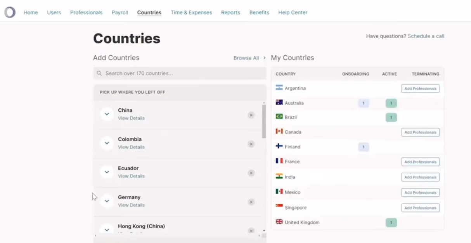The height and width of the screenshot is (243, 471).
Task: Add Professionals for France
Action: click(420, 162)
